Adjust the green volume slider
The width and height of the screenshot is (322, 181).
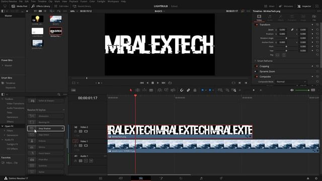pos(302,90)
